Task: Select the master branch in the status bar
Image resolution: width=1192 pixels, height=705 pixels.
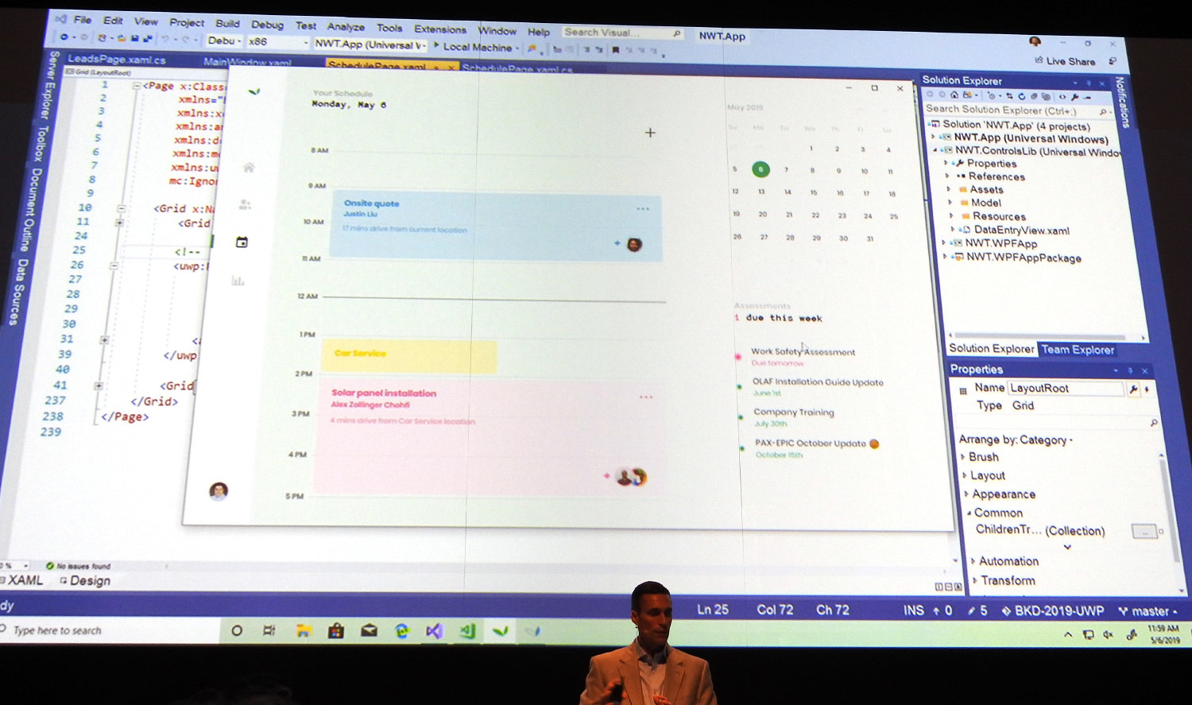Action: (x=1150, y=610)
